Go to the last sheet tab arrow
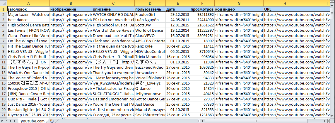The width and height of the screenshot is (335, 123). tap(15, 121)
